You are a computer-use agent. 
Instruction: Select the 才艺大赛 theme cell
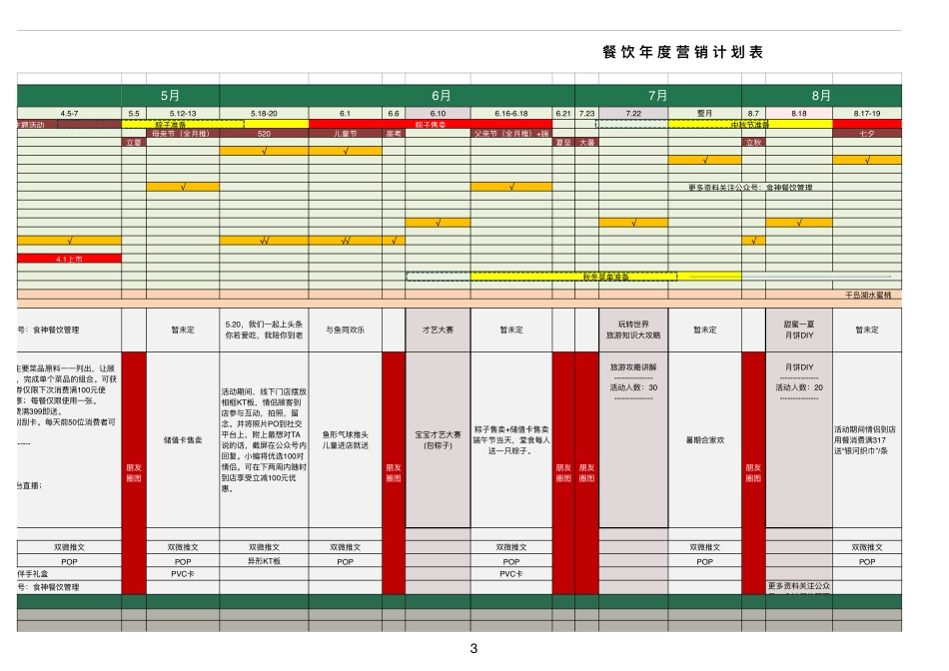[438, 330]
